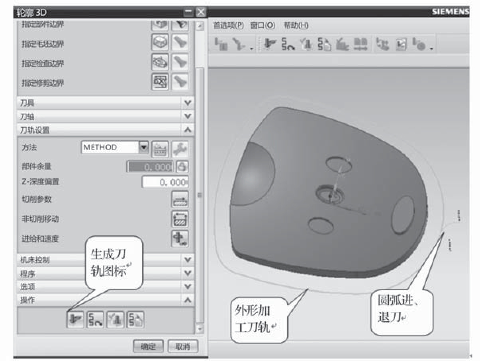Click the 进给和速度 label
Screen dimensions: 480x361
[x=40, y=239]
